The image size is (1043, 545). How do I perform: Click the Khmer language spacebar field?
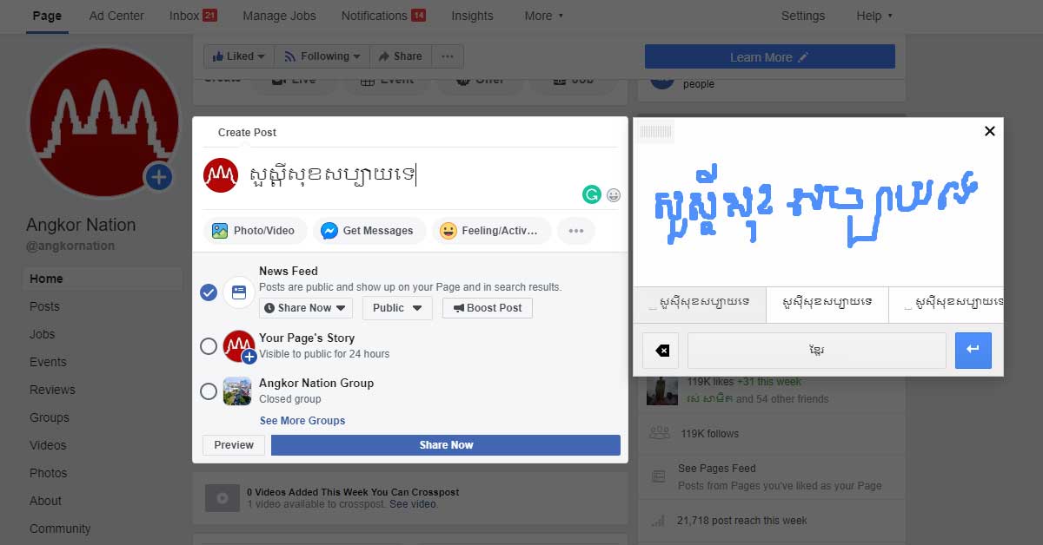(x=816, y=351)
